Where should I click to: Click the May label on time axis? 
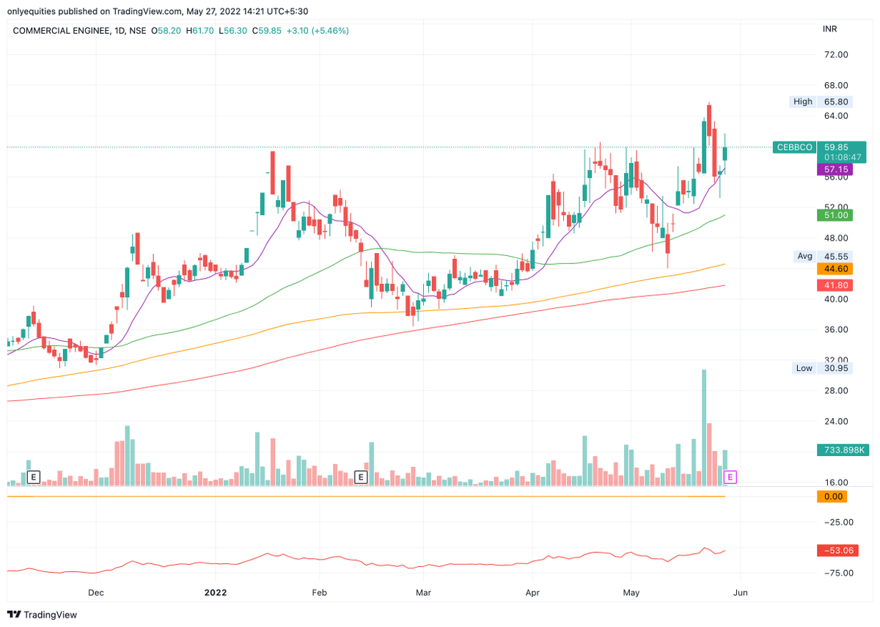point(631,592)
